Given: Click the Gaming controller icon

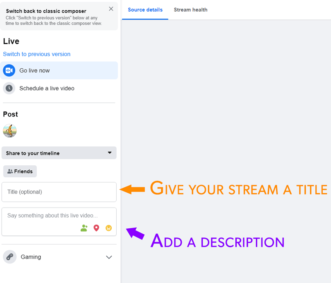Looking at the screenshot, I should pyautogui.click(x=9, y=257).
